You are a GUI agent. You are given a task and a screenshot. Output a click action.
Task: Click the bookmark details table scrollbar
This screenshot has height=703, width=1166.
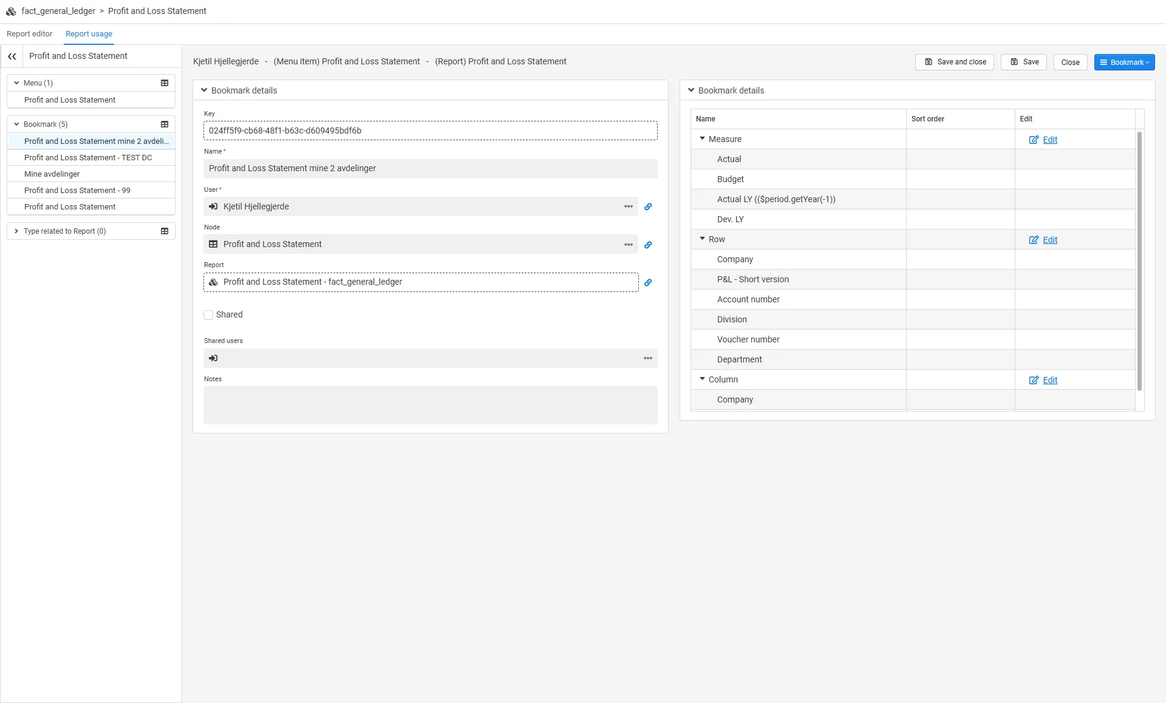1139,261
